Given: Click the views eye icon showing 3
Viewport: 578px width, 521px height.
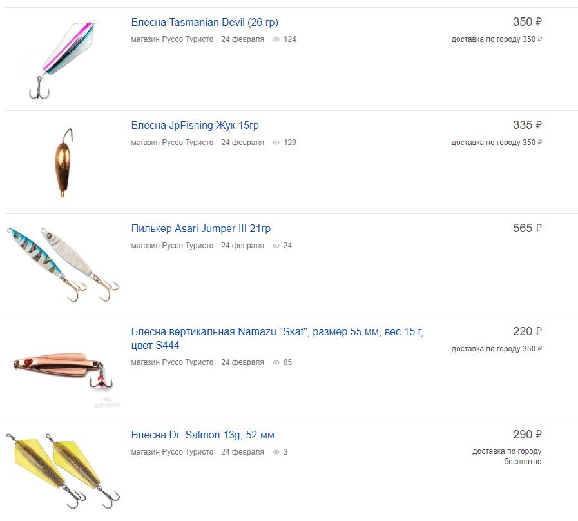Looking at the screenshot, I should 276,452.
